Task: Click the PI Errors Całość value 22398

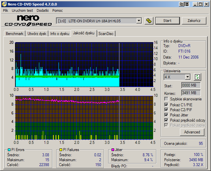Action: (x=44, y=165)
